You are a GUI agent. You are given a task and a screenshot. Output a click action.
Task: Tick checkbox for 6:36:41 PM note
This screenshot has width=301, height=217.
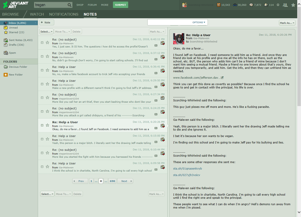[42, 70]
